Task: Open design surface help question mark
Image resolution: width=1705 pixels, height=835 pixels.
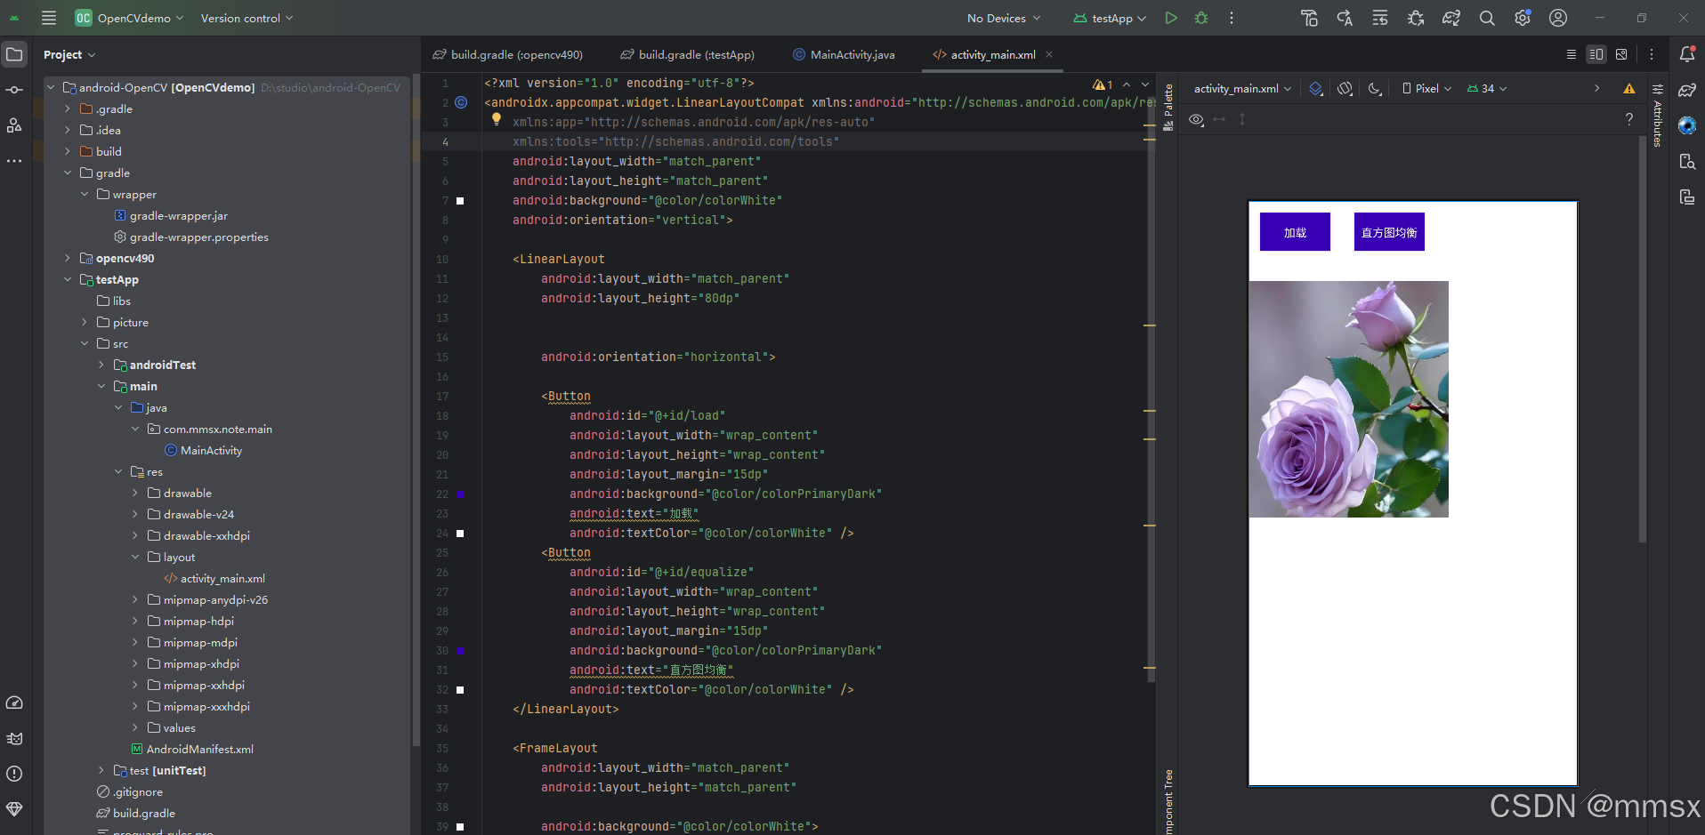Action: pyautogui.click(x=1629, y=119)
